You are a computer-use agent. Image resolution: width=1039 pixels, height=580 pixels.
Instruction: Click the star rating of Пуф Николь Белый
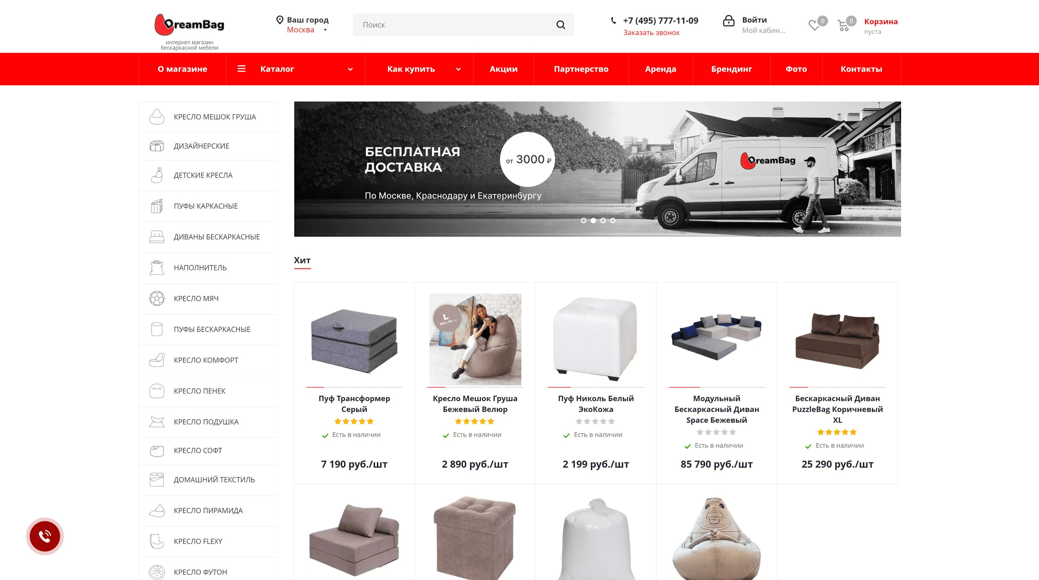[595, 422]
